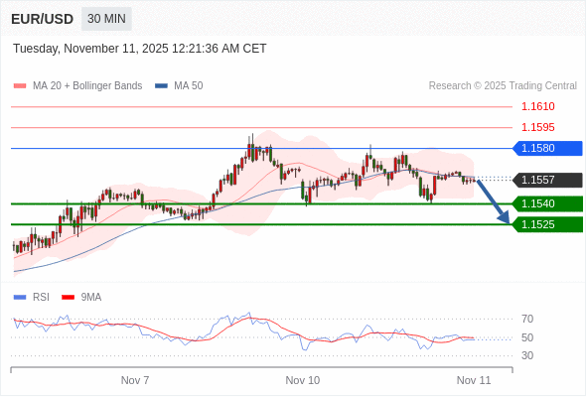Open the Research © 2025 Trading Central link

point(503,86)
